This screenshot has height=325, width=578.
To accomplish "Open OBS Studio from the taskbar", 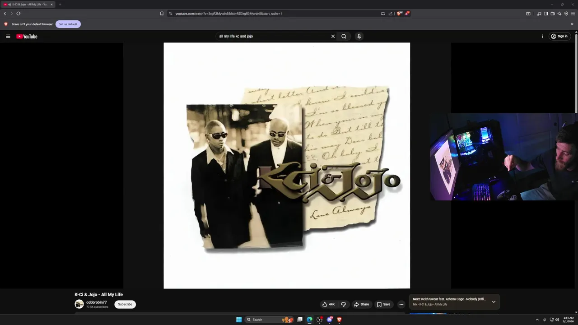I will click(x=319, y=320).
